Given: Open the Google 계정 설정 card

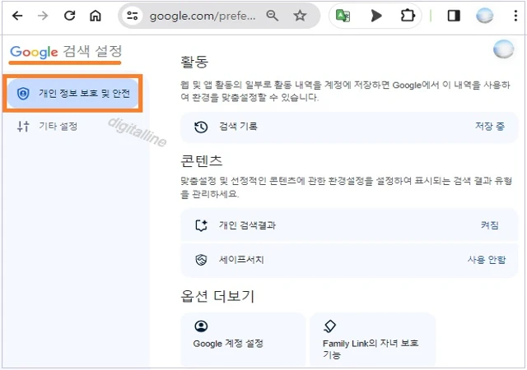Looking at the screenshot, I should click(x=243, y=340).
